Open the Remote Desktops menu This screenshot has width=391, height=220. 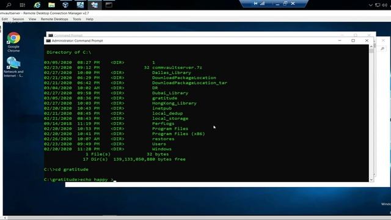[x=54, y=19]
